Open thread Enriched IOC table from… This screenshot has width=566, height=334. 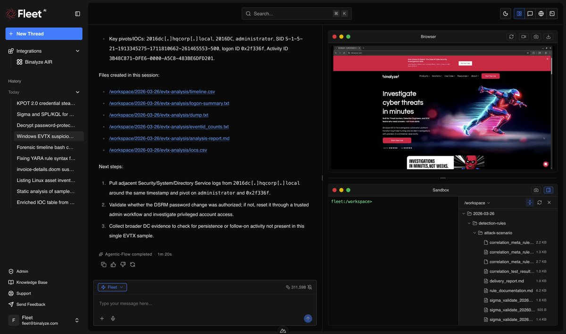pos(46,202)
